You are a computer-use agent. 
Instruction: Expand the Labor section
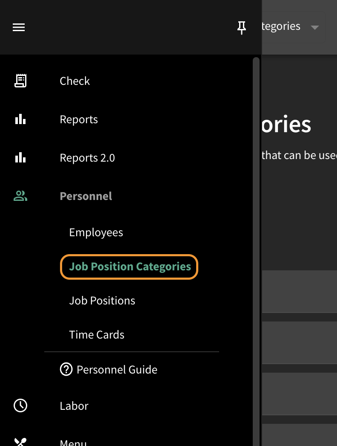point(74,406)
